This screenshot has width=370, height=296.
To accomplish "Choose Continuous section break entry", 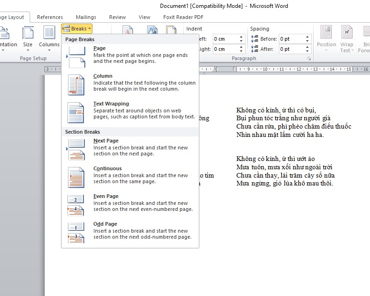I will 130,178.
